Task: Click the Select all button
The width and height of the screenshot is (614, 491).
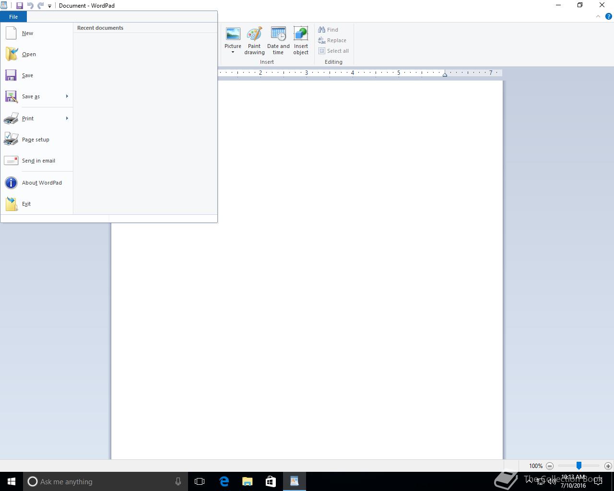Action: coord(334,51)
